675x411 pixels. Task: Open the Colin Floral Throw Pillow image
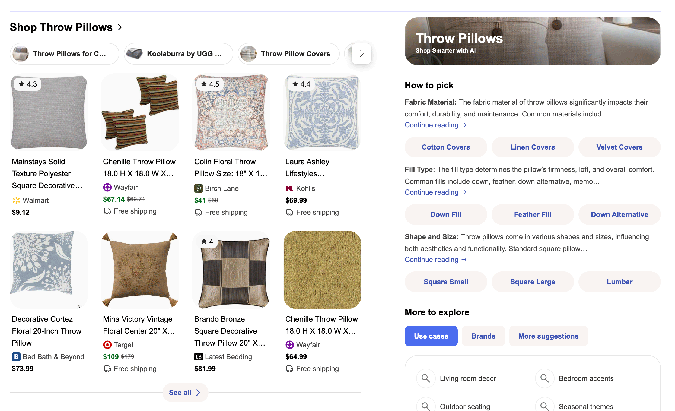[231, 113]
